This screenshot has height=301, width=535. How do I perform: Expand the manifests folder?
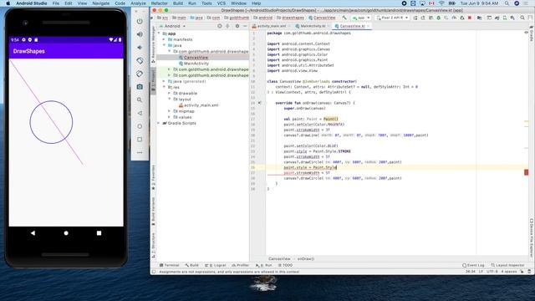click(x=164, y=39)
